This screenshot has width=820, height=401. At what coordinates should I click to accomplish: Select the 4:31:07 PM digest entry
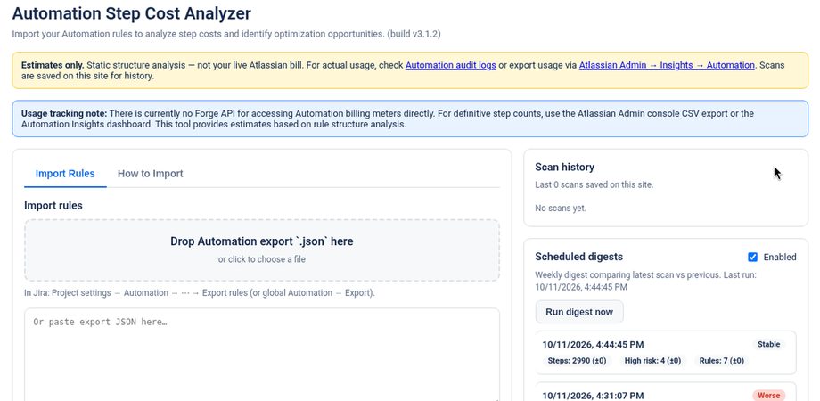pos(665,391)
